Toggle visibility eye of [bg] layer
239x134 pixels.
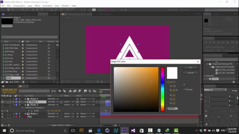pyautogui.click(x=3, y=117)
